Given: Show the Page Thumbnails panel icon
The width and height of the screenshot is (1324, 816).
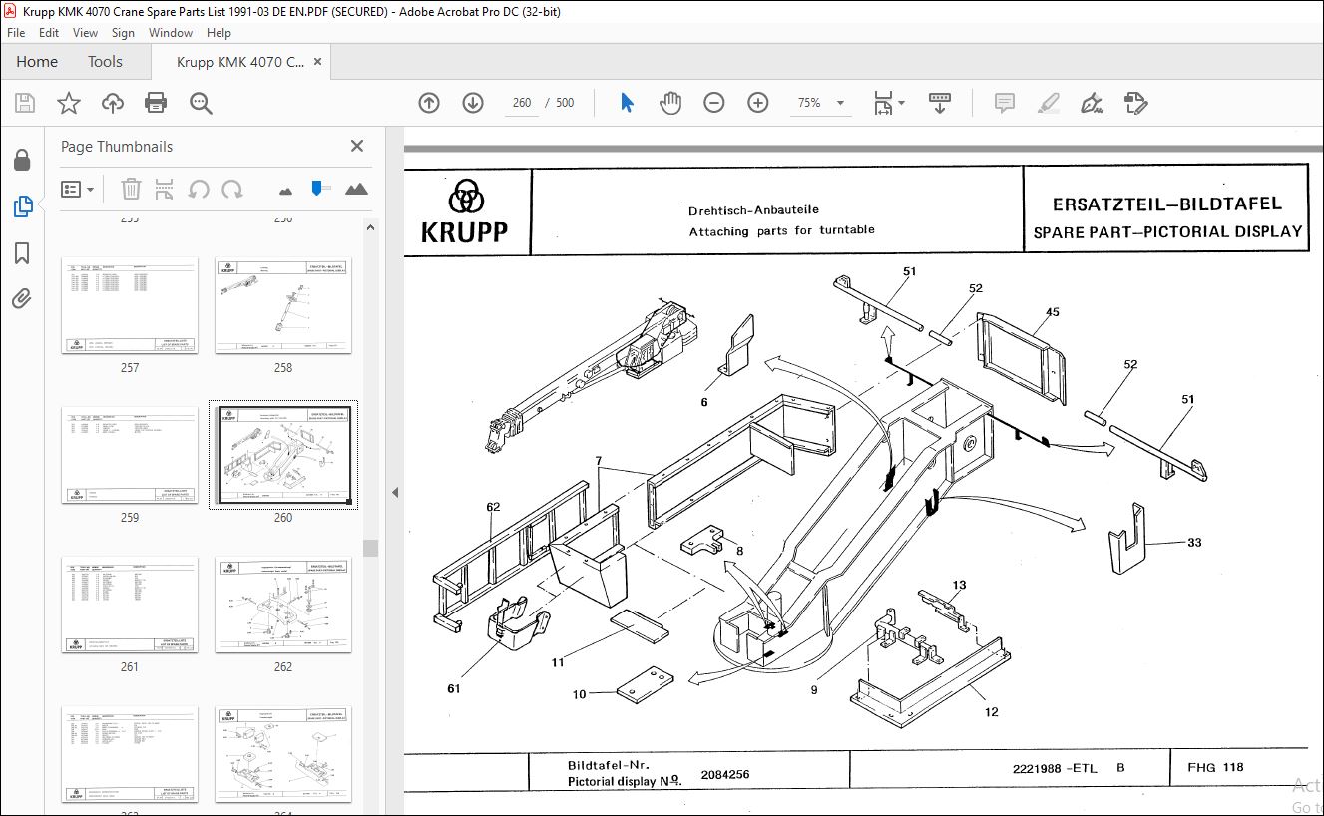Looking at the screenshot, I should (x=22, y=206).
